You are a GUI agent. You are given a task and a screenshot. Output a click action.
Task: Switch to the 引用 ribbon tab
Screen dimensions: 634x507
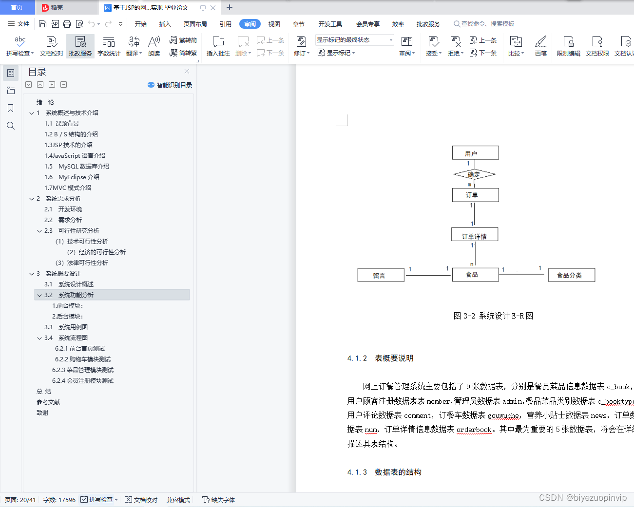[226, 24]
